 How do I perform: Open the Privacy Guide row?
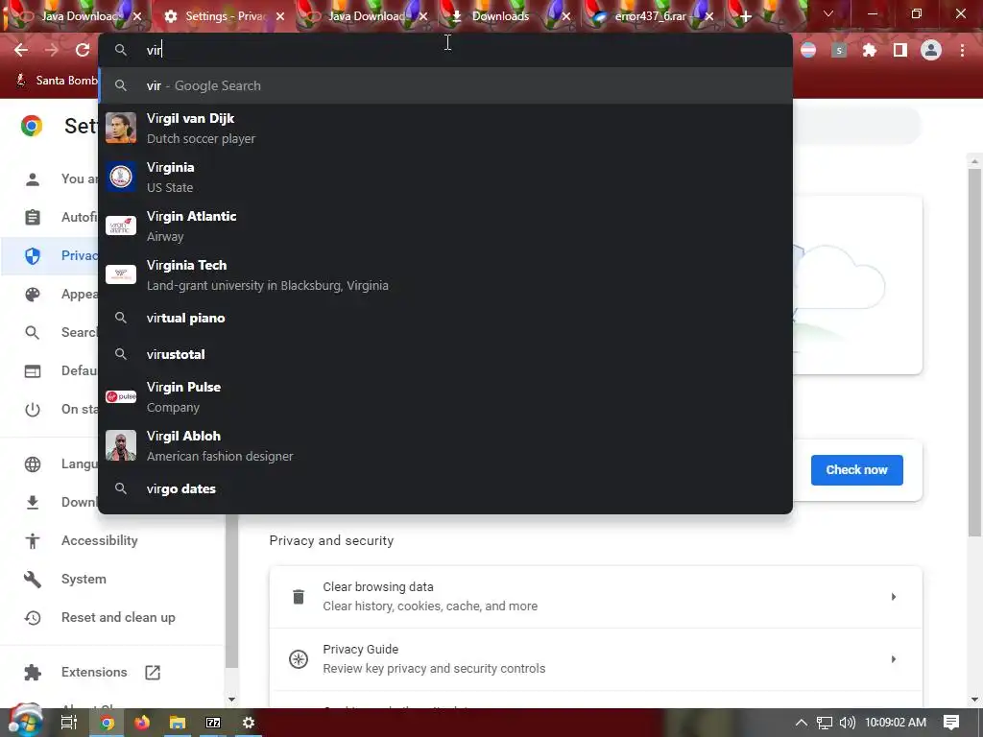[x=595, y=659]
